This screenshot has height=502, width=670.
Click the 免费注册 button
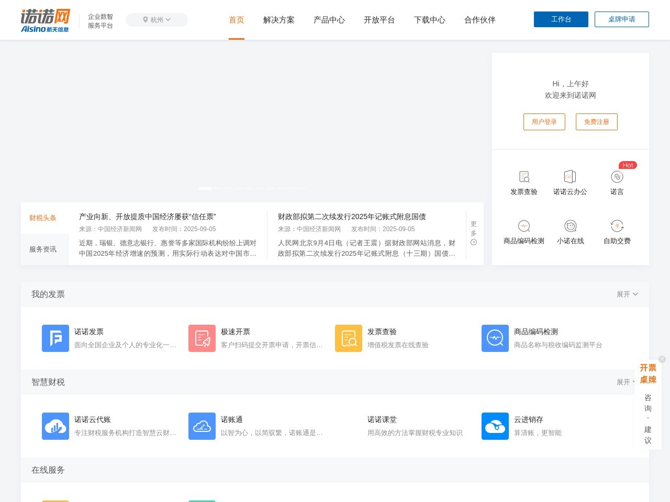(597, 122)
